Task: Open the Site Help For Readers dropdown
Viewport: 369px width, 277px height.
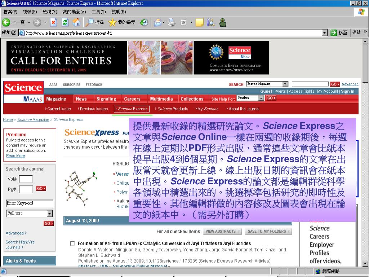Action: 261,98
